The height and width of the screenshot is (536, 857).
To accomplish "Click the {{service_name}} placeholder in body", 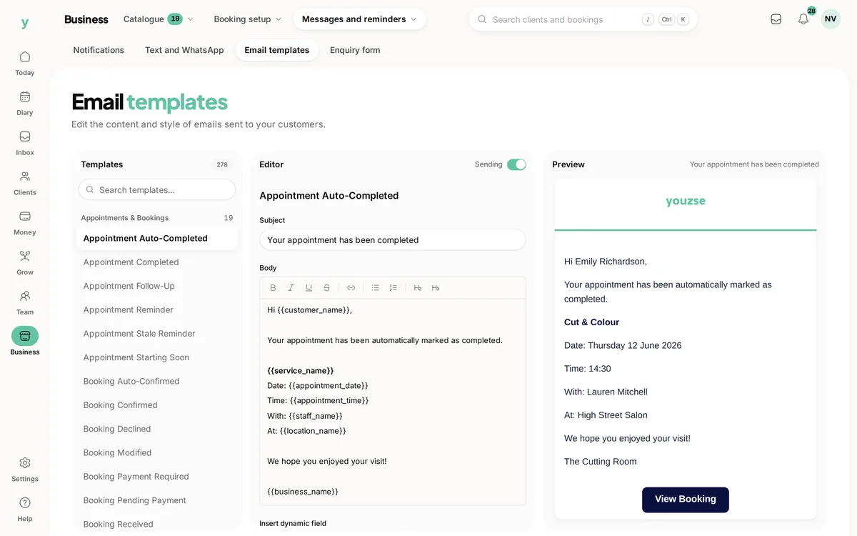I will [301, 371].
